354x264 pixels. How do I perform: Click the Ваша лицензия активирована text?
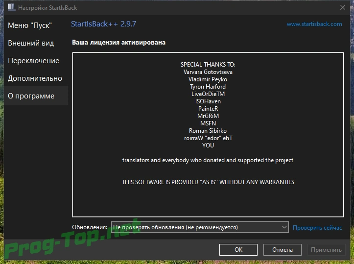pos(118,43)
